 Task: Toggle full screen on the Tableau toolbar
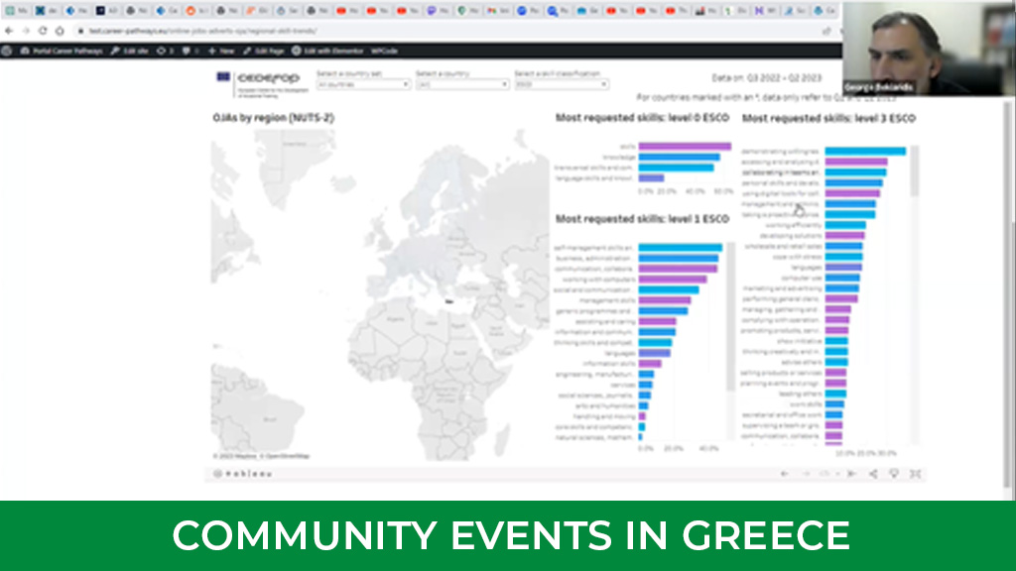(x=912, y=474)
